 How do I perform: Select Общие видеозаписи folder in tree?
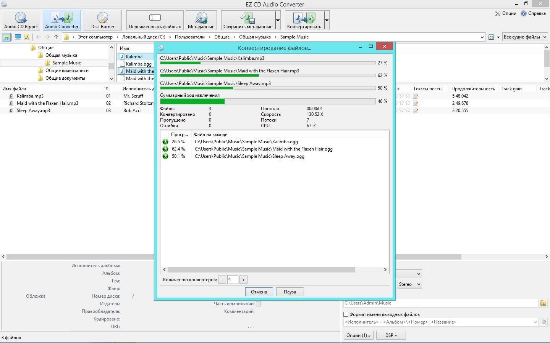click(x=67, y=71)
